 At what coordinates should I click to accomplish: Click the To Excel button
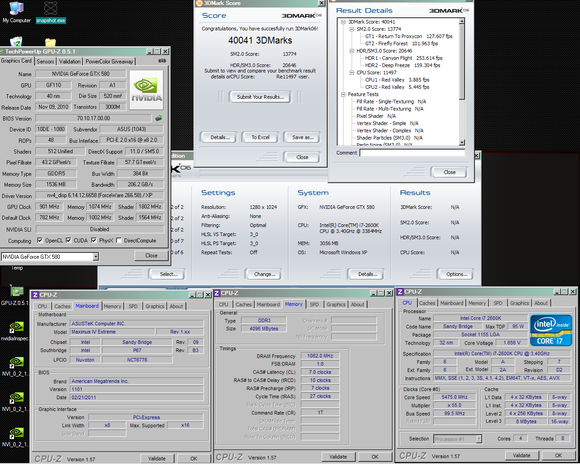[x=261, y=137]
